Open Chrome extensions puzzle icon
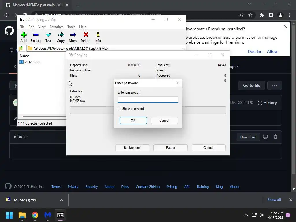The height and width of the screenshot is (222, 296). [262, 15]
